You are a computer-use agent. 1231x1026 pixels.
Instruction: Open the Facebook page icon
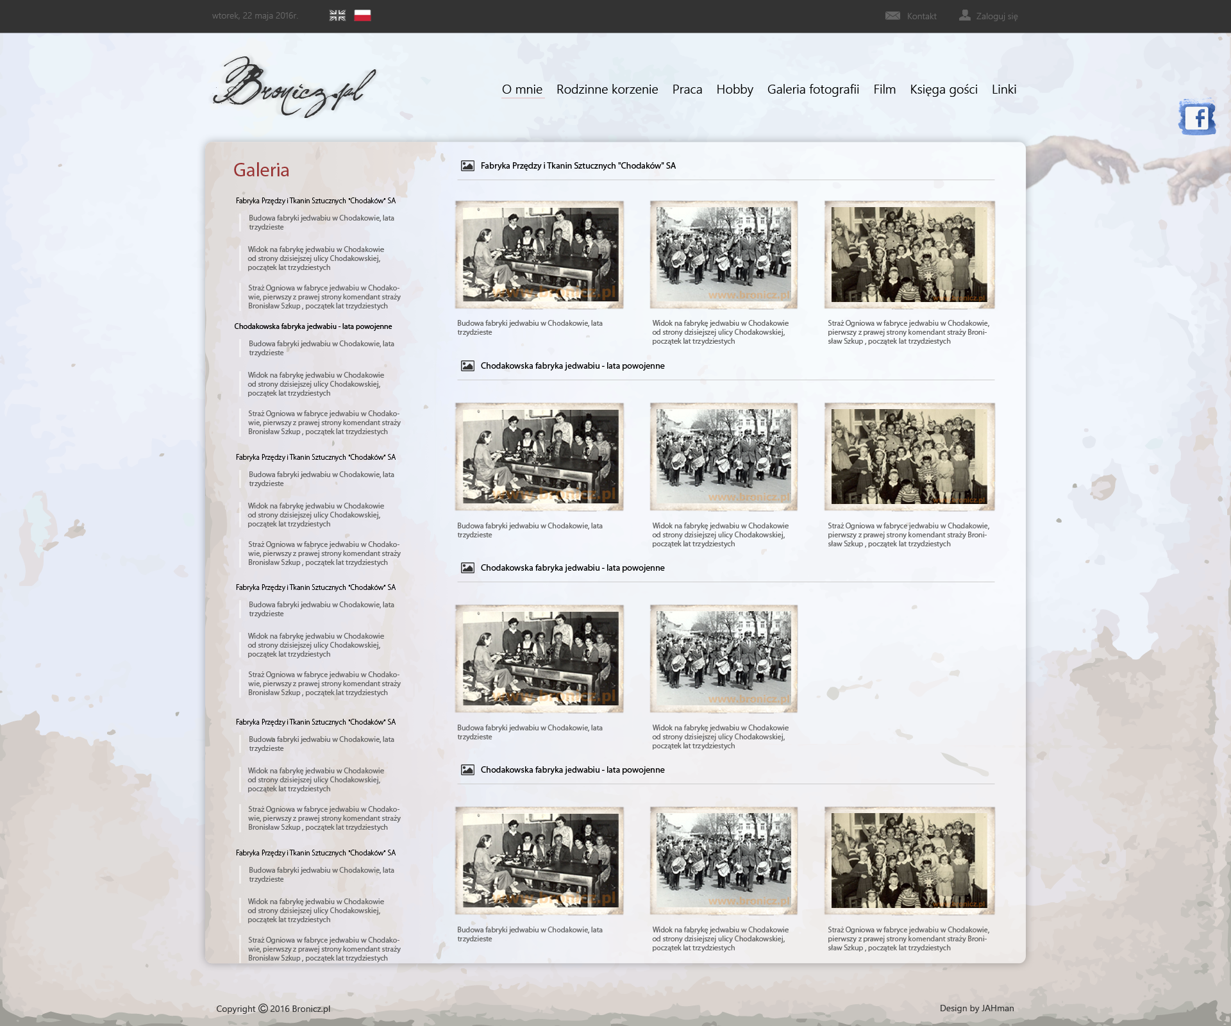1197,118
